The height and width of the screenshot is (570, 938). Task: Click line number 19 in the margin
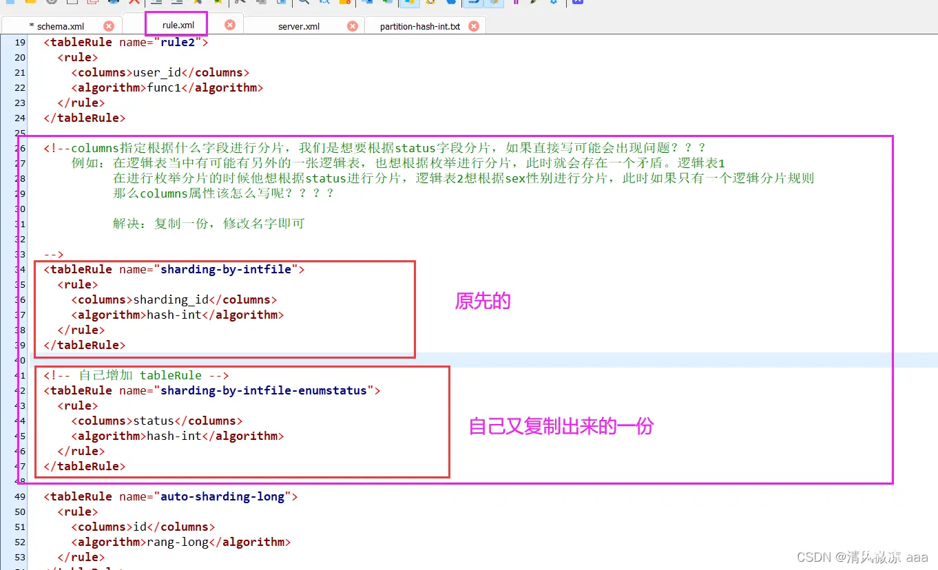coord(19,42)
